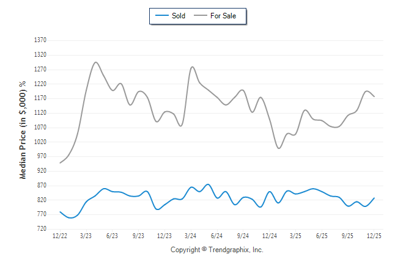Image resolution: width=395 pixels, height=265 pixels.
Task: Click the 9/24 date label
Action: point(243,236)
